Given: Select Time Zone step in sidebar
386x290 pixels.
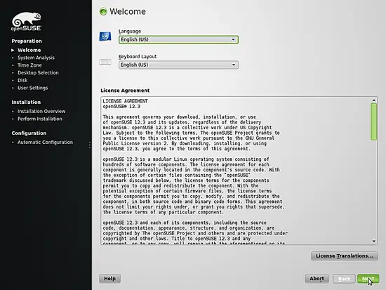Looking at the screenshot, I should tap(29, 65).
